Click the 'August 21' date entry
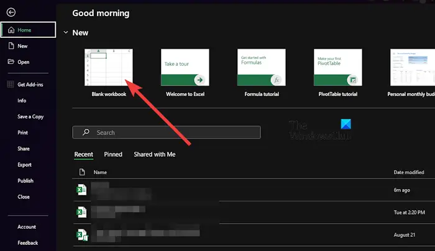This screenshot has height=251, width=435. click(x=404, y=235)
